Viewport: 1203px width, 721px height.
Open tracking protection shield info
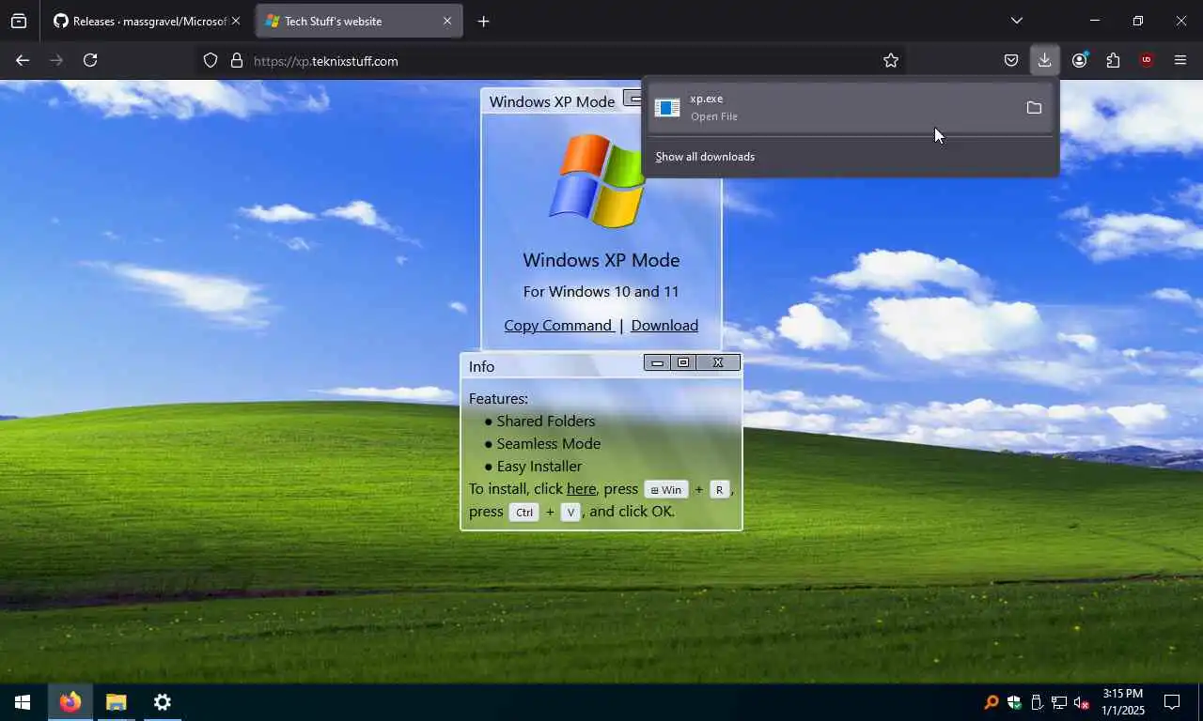[x=211, y=60]
